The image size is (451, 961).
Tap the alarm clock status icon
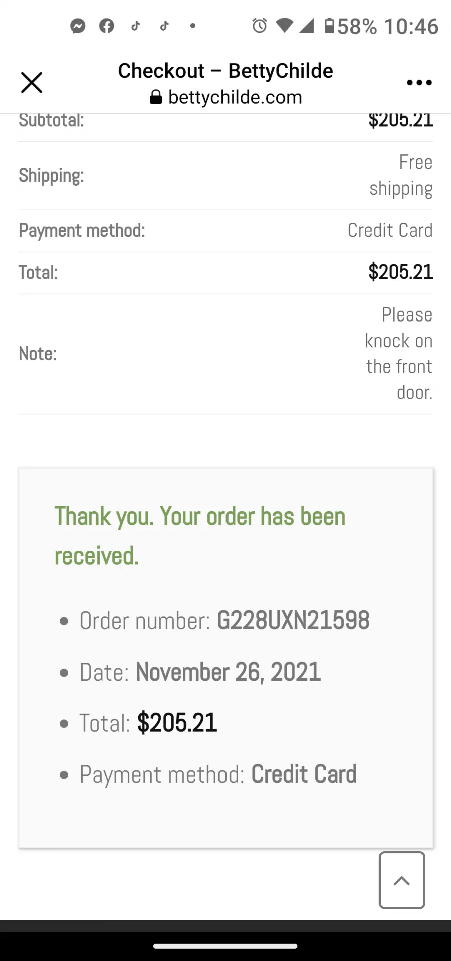(x=260, y=25)
